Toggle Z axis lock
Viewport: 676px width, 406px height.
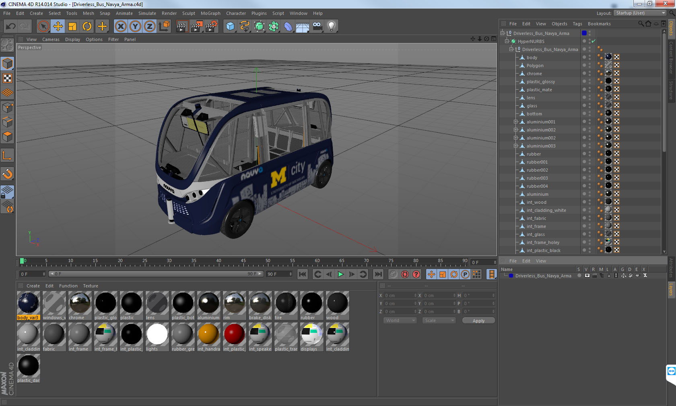point(150,27)
